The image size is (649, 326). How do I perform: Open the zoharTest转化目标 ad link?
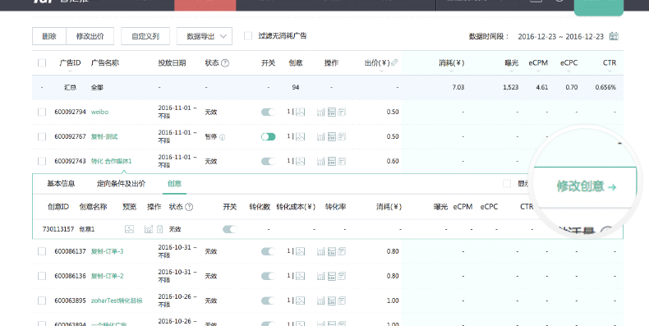tap(117, 301)
